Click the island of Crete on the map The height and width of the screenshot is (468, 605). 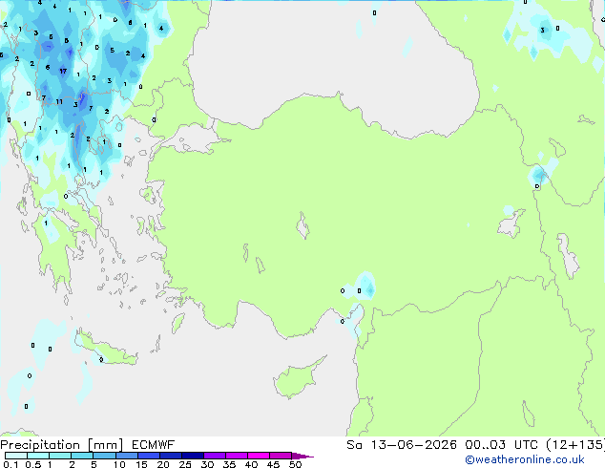(106, 349)
